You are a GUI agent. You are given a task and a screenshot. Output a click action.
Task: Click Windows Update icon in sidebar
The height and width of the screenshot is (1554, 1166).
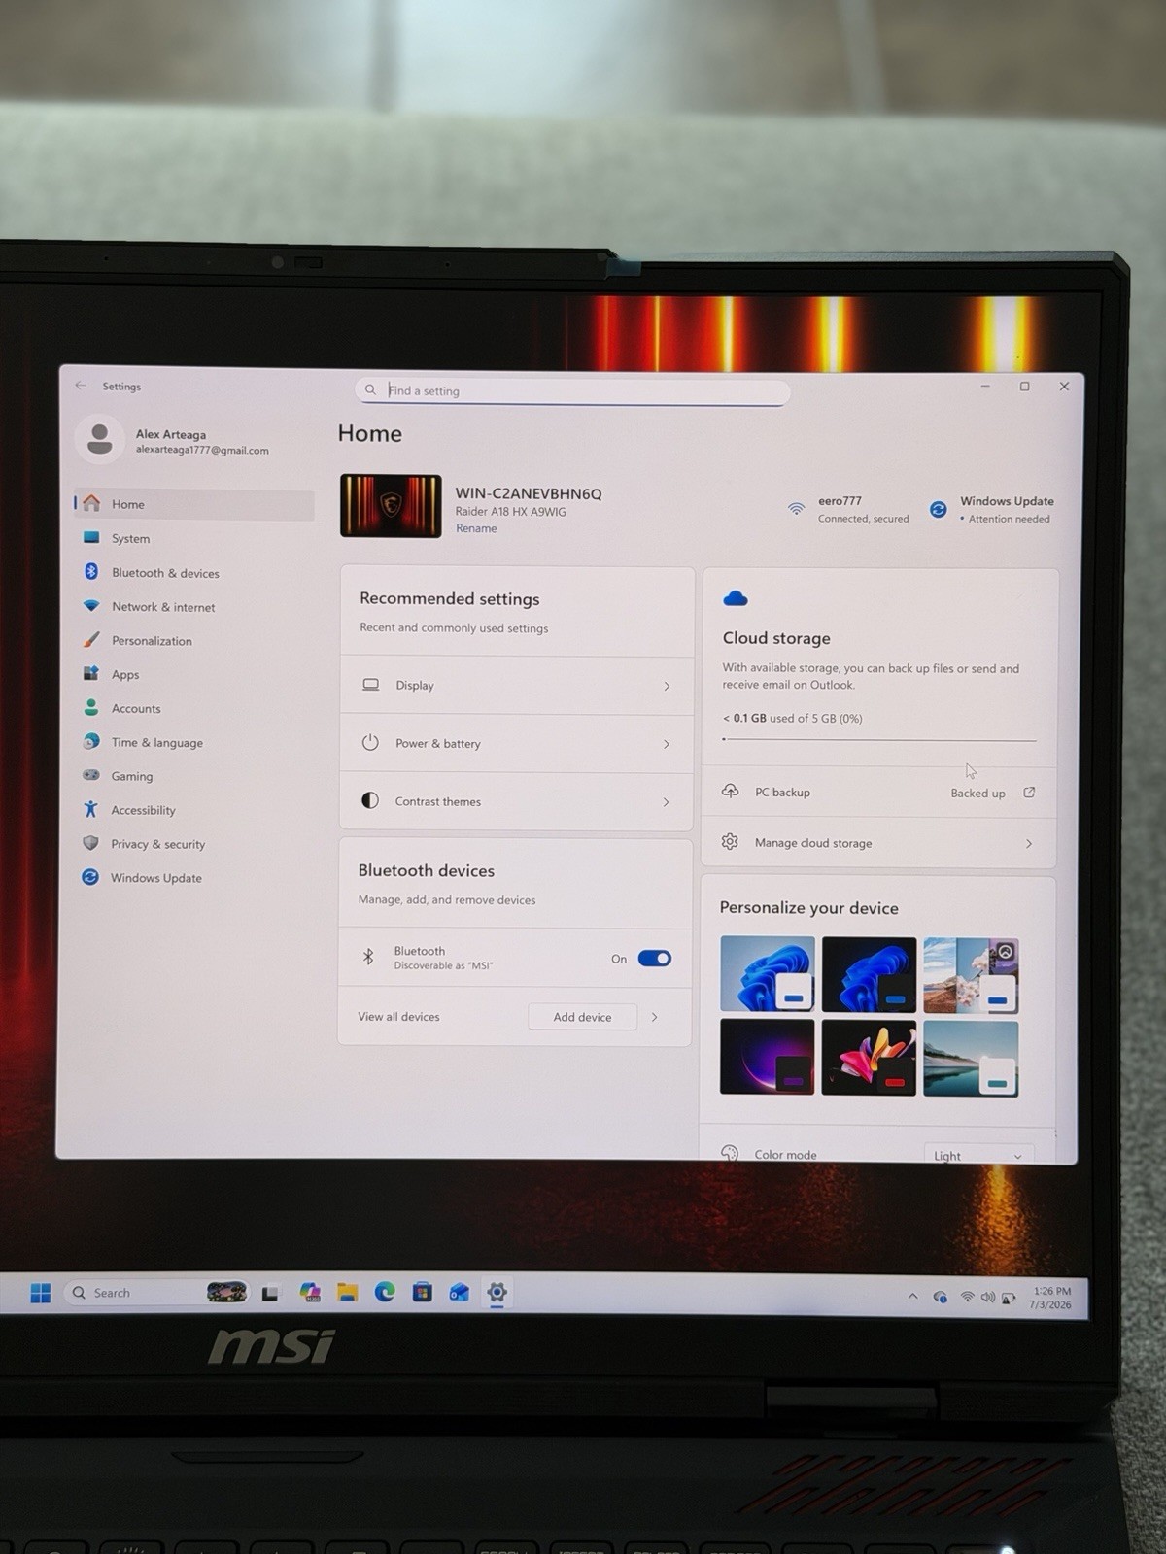click(x=90, y=877)
